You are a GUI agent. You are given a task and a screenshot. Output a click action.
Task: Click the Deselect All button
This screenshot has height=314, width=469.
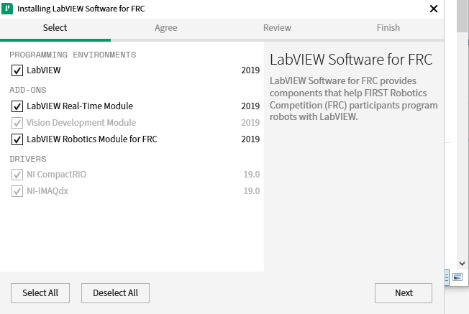116,293
